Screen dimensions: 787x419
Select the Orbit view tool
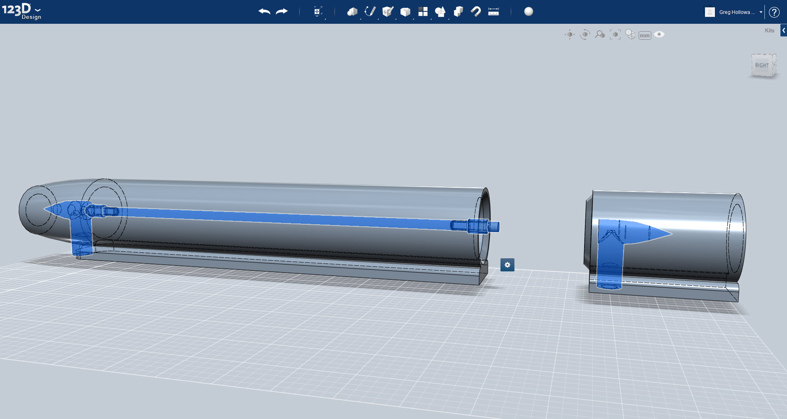point(585,35)
